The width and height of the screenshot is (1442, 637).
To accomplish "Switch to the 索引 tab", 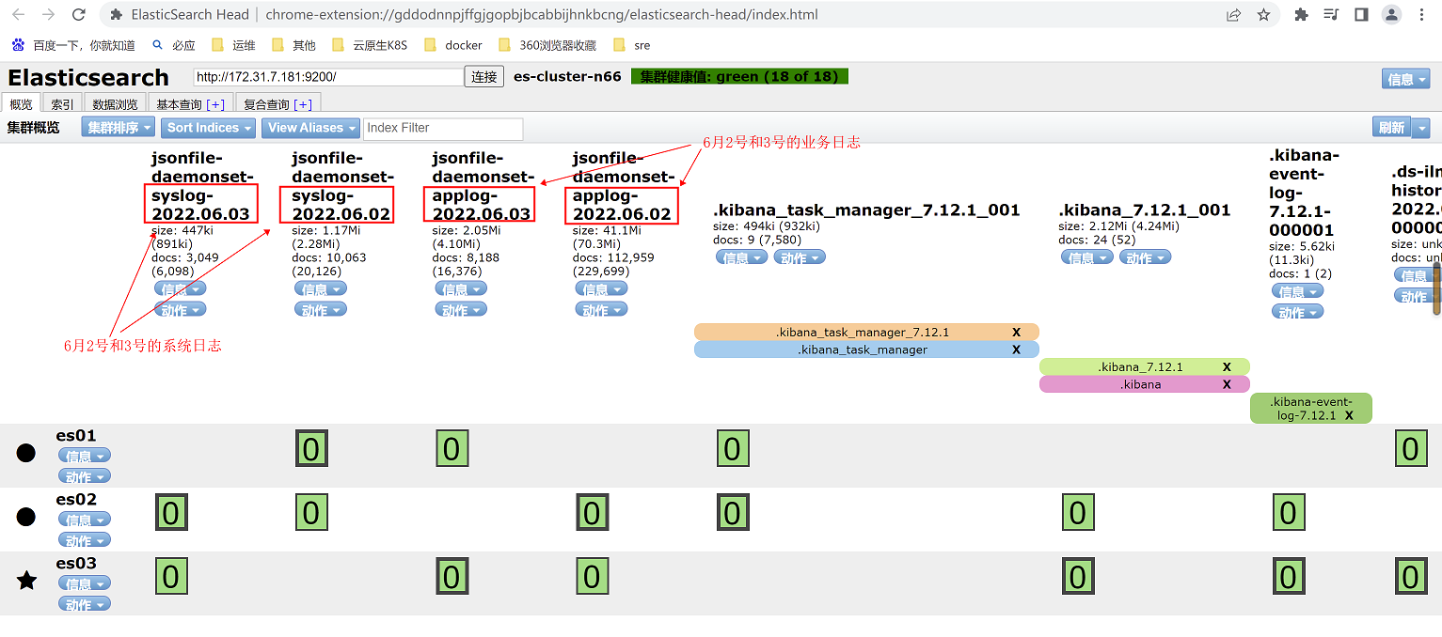I will [62, 104].
